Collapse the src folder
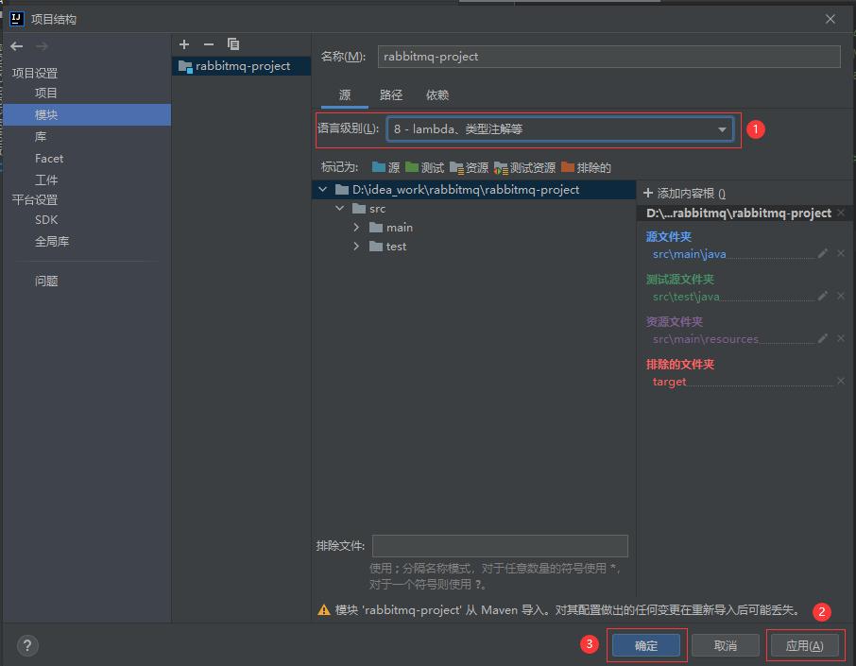Screen dimensions: 856x666 [x=339, y=209]
